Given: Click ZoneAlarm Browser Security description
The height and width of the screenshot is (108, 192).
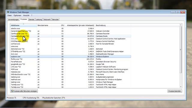Looking at the screenshot, I should coord(106,62).
